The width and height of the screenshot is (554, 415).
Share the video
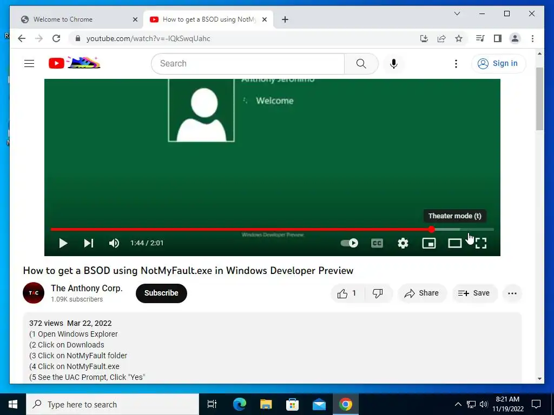[x=422, y=293]
